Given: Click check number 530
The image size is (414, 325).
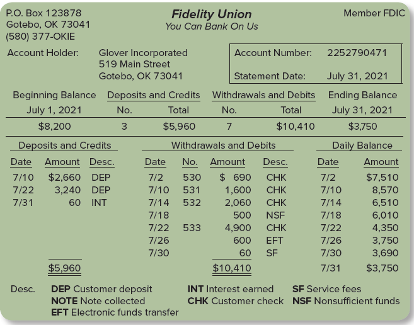Looking at the screenshot, I should coord(192,178).
